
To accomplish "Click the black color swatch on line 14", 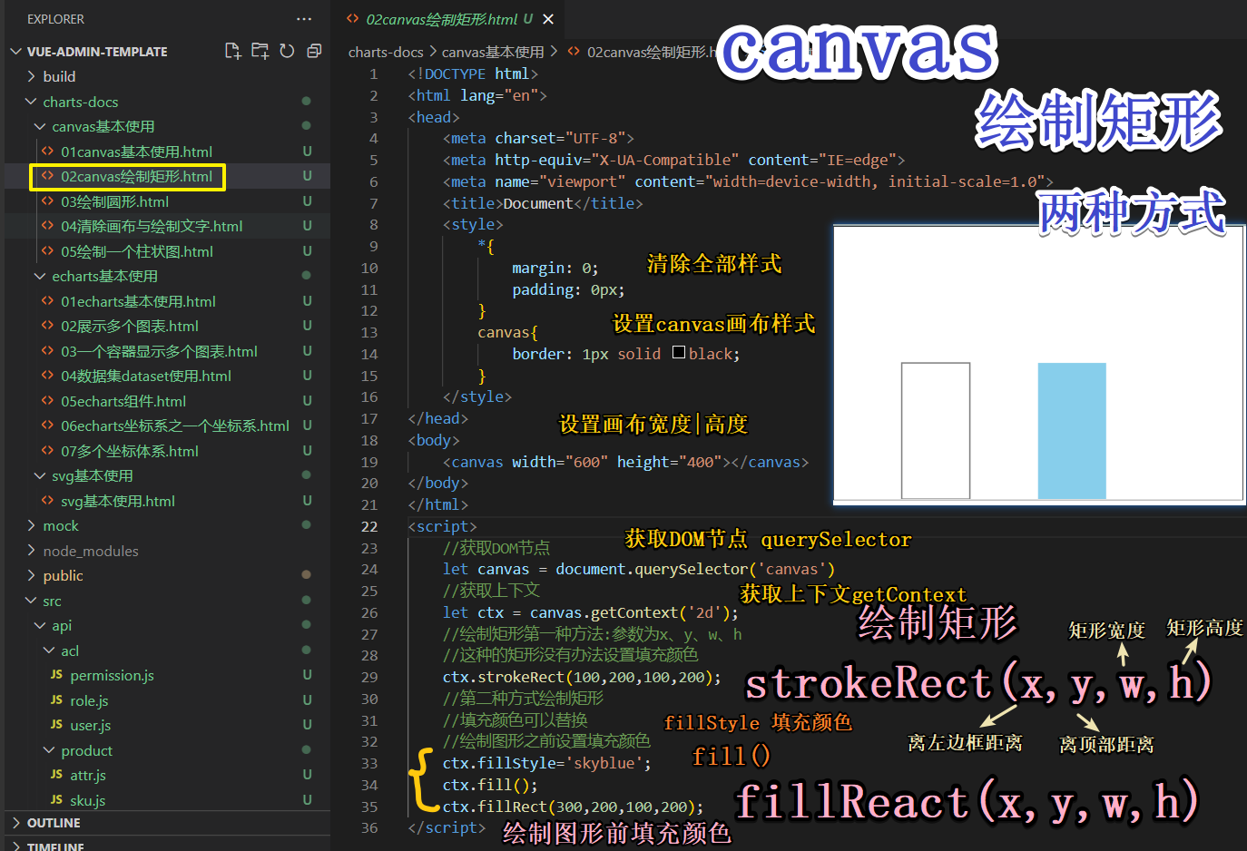I will point(679,353).
